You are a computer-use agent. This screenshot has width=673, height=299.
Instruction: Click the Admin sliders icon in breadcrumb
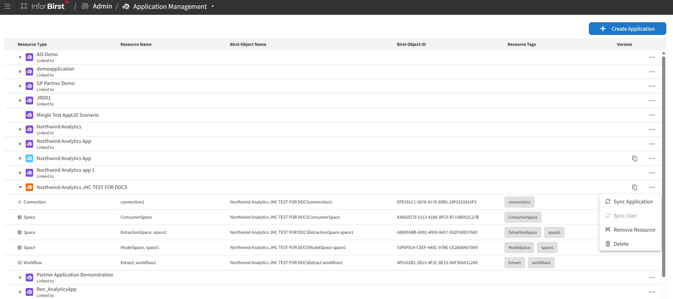pos(85,6)
